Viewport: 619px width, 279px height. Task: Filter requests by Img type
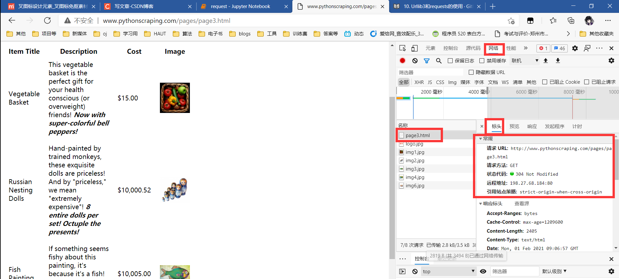pyautogui.click(x=452, y=82)
